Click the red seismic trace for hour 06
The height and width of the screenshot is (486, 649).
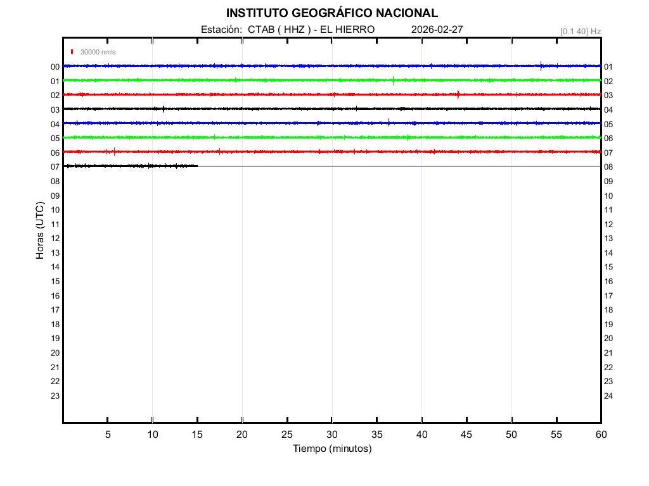click(x=254, y=152)
